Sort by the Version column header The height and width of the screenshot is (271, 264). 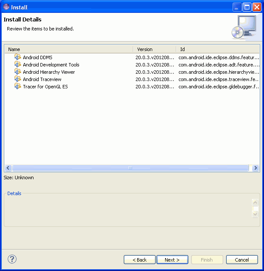tap(155, 49)
